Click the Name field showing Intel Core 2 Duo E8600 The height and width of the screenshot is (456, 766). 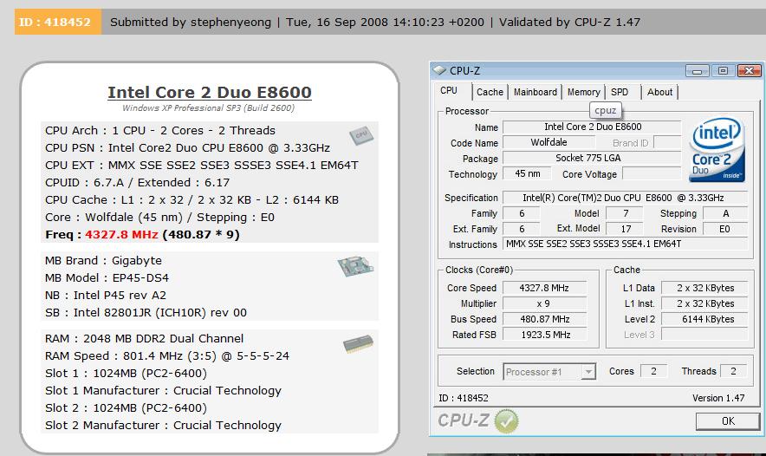click(592, 127)
